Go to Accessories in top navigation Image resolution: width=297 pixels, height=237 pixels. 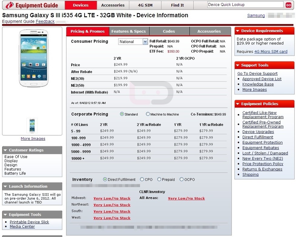[113, 5]
